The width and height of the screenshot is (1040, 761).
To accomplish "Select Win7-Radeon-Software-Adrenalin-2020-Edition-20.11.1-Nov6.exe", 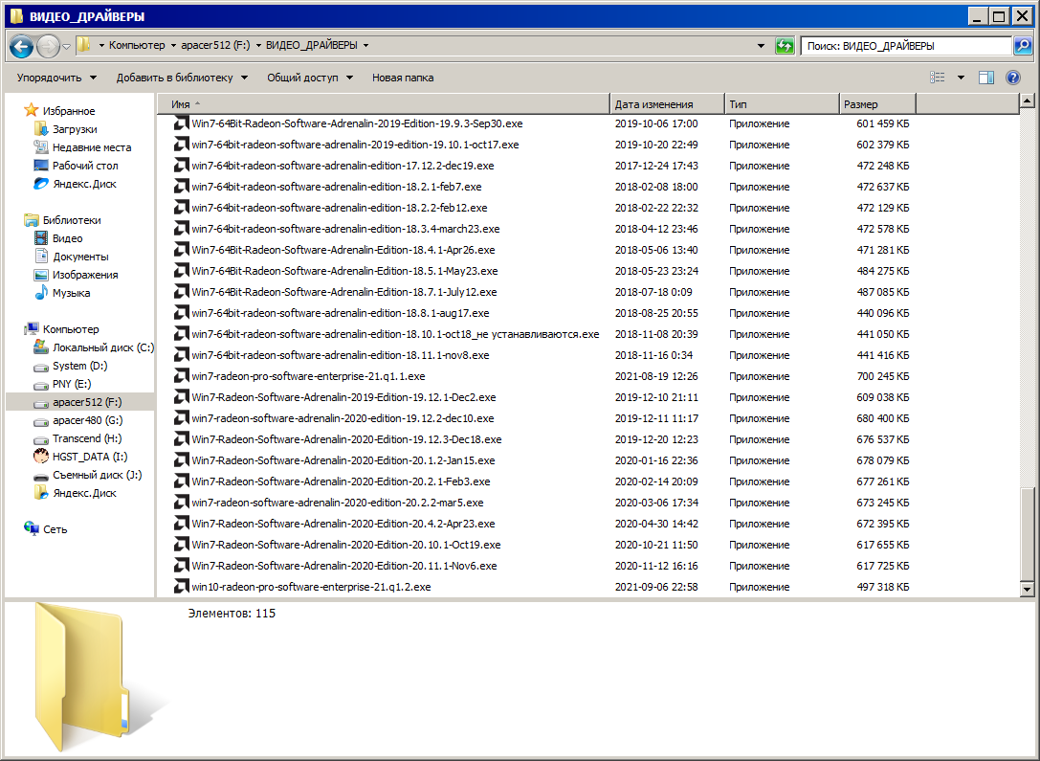I will coord(344,566).
